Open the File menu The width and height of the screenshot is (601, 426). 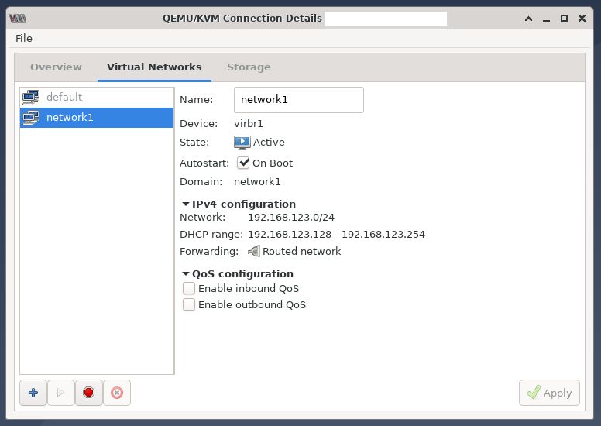24,39
